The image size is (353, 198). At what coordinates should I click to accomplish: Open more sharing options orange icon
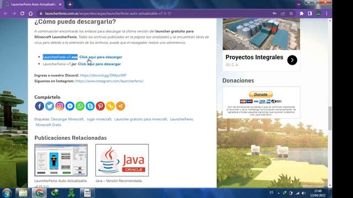click(x=120, y=106)
